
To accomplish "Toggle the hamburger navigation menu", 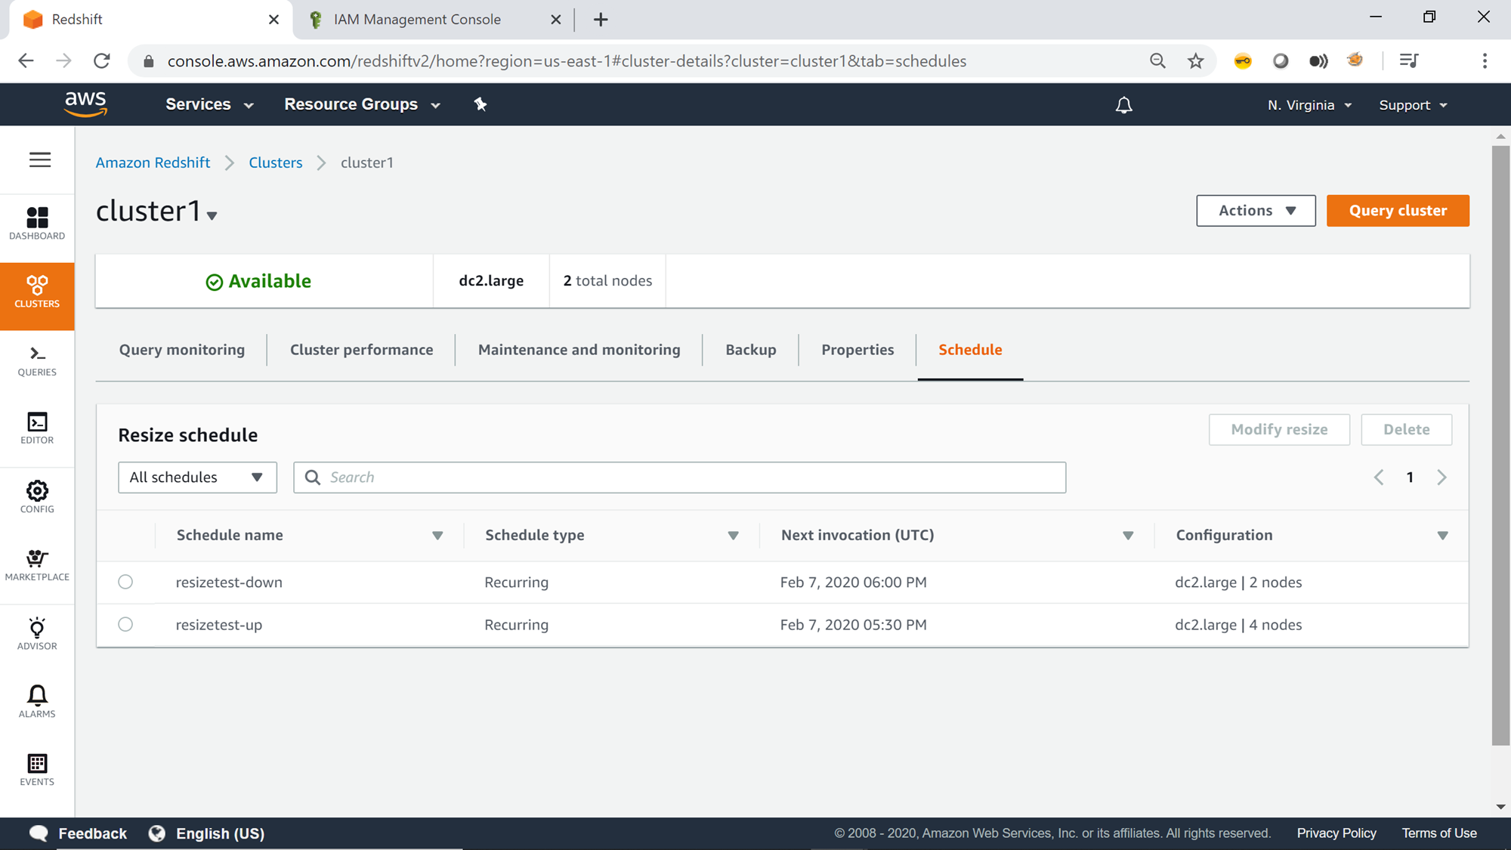I will click(x=40, y=160).
